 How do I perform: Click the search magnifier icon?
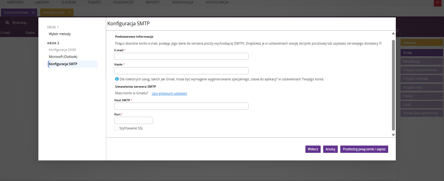point(7,23)
